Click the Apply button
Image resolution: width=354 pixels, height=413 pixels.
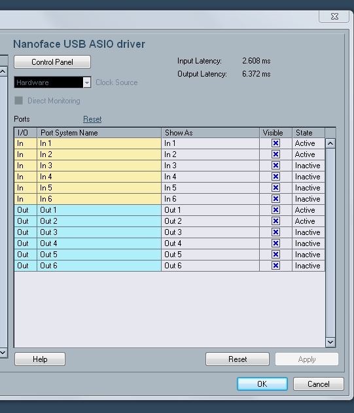(307, 359)
